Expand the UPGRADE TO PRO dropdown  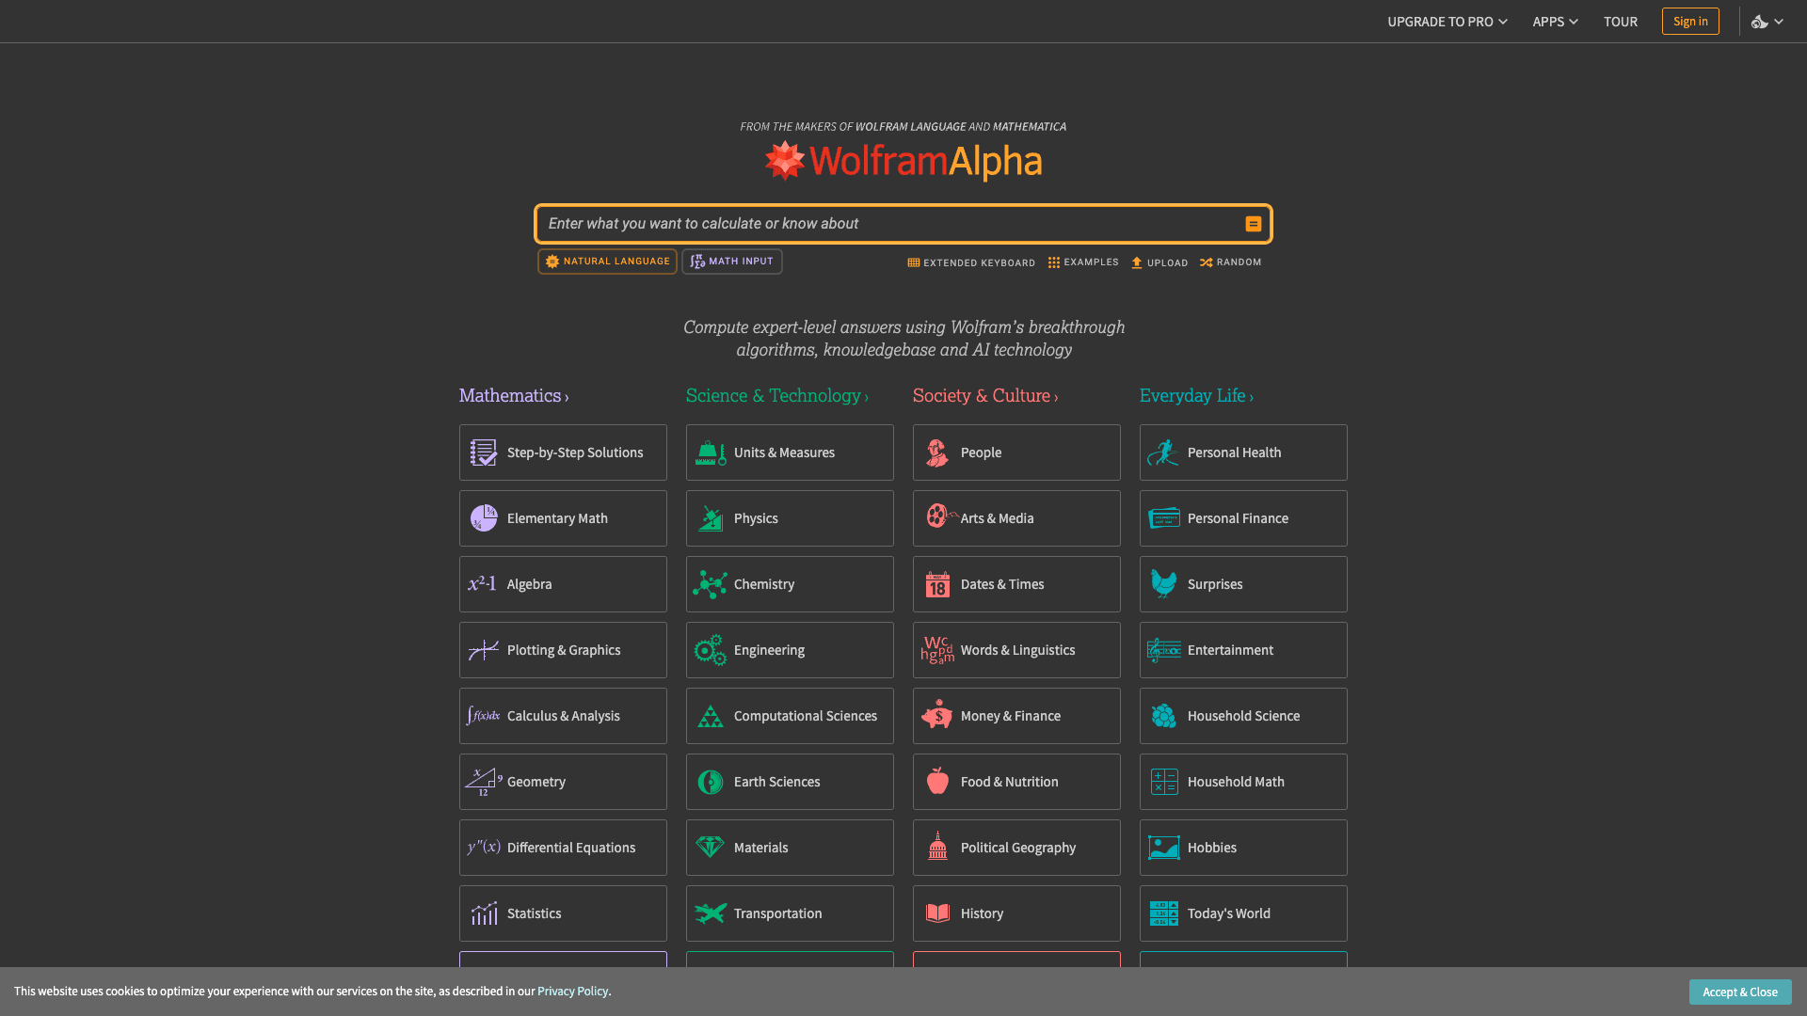pyautogui.click(x=1447, y=21)
